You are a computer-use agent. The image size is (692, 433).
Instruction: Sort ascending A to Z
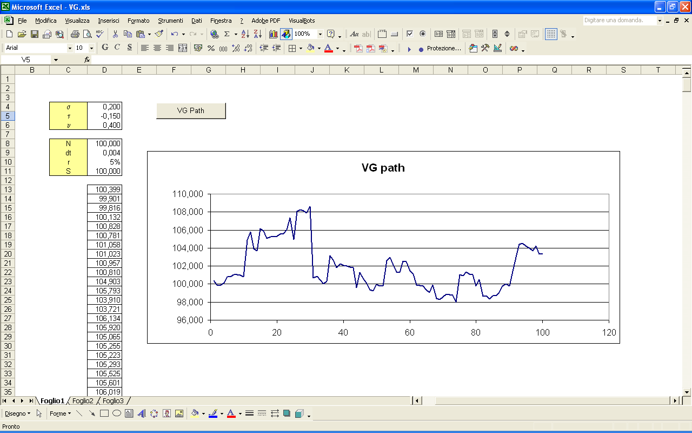[x=245, y=34]
